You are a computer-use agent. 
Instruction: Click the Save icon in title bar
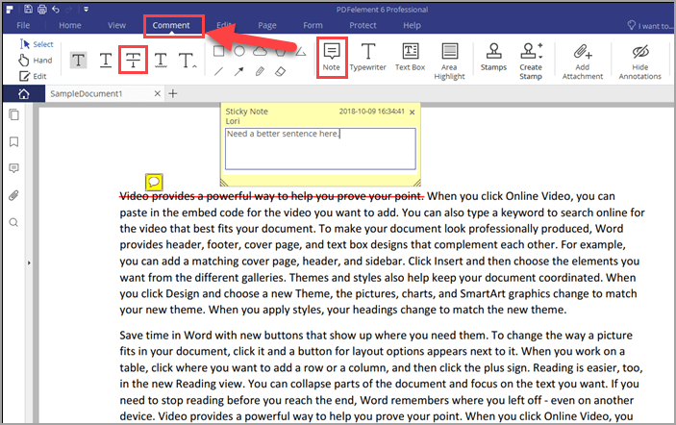[x=28, y=9]
